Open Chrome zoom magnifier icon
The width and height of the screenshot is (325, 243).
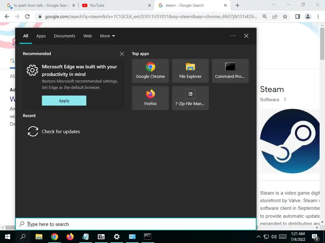264,16
